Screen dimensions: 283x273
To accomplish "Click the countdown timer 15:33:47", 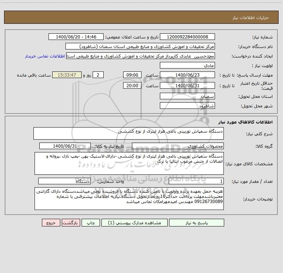I will (x=67, y=75).
